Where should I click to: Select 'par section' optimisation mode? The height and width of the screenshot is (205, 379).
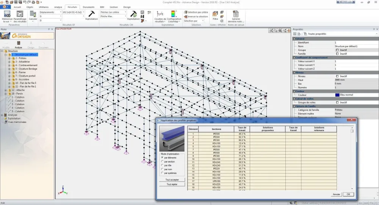pos(162,161)
